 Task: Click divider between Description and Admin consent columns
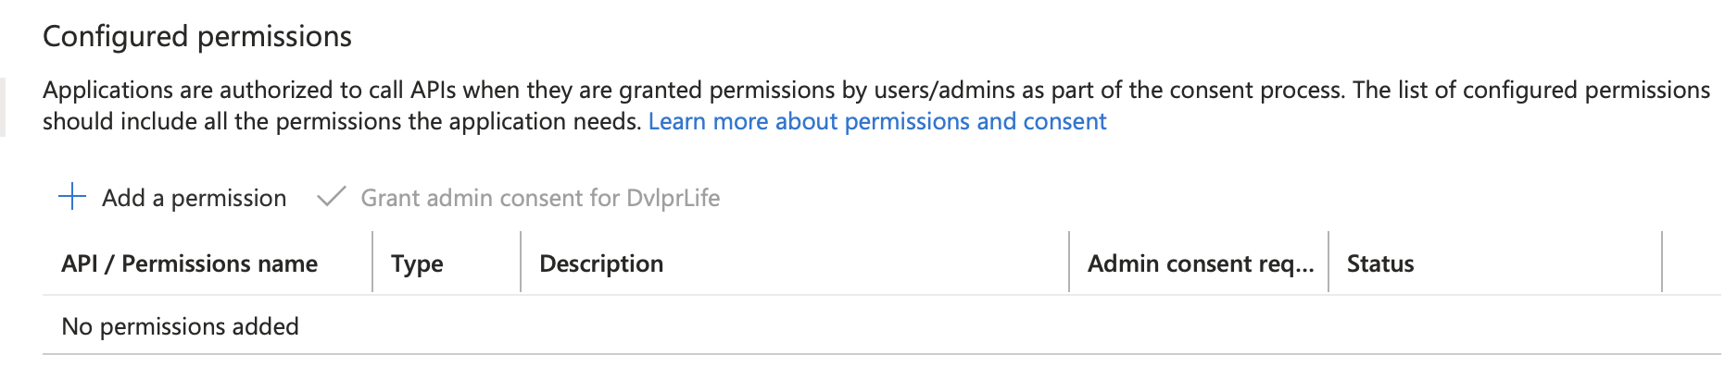[x=1069, y=263]
